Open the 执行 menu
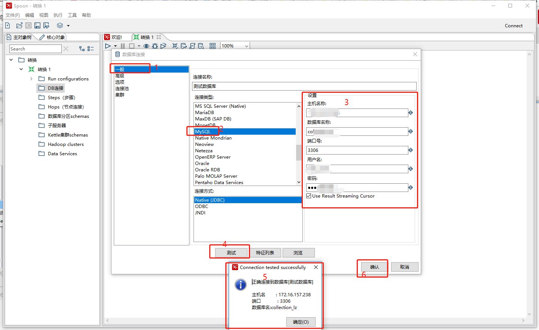Image resolution: width=539 pixels, height=330 pixels. coord(58,15)
